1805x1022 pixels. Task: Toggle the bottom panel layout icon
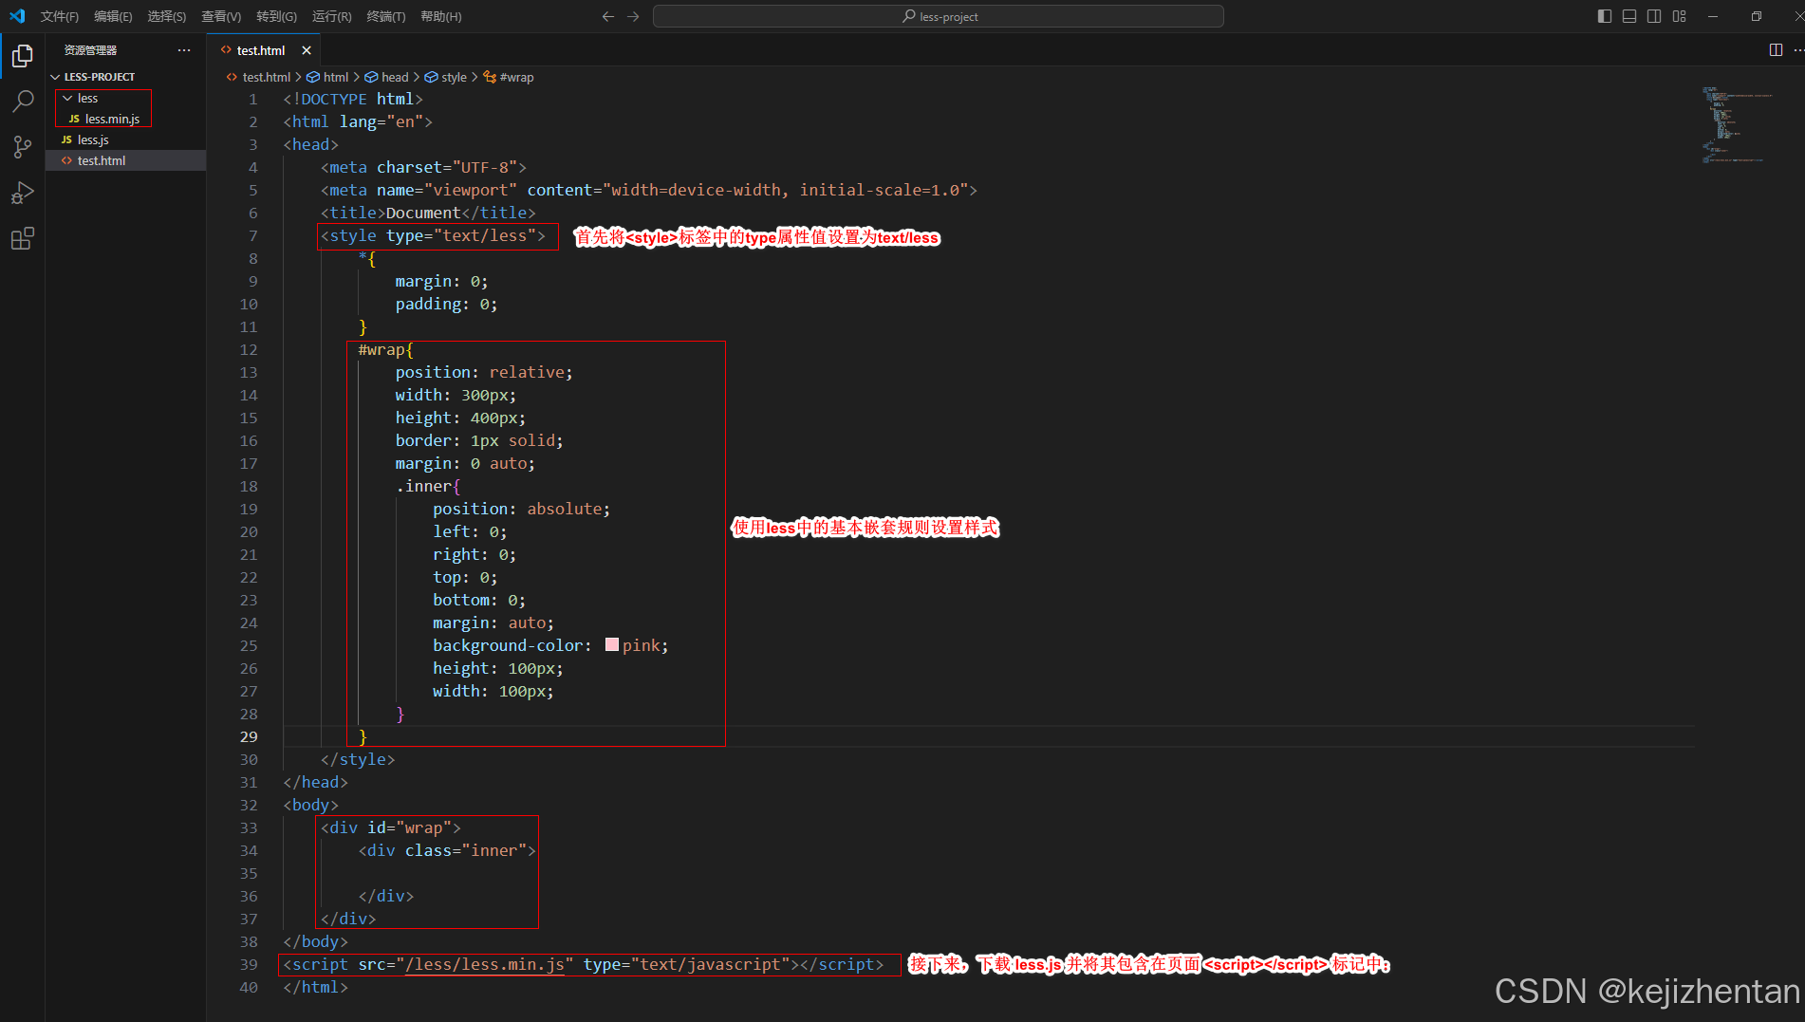click(x=1629, y=16)
